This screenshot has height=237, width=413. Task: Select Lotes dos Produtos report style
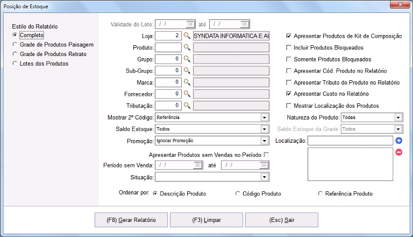[15, 64]
